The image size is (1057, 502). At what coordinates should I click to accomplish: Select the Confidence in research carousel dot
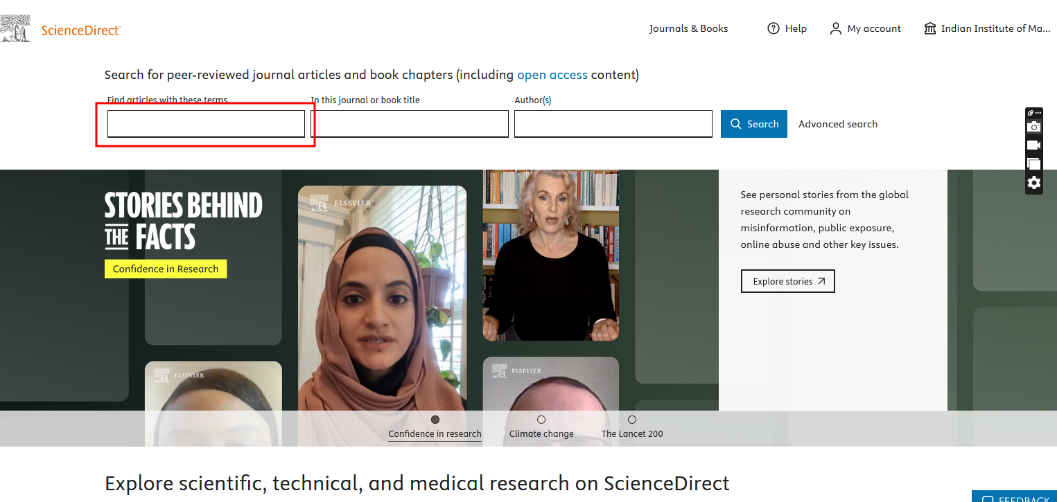click(x=435, y=420)
